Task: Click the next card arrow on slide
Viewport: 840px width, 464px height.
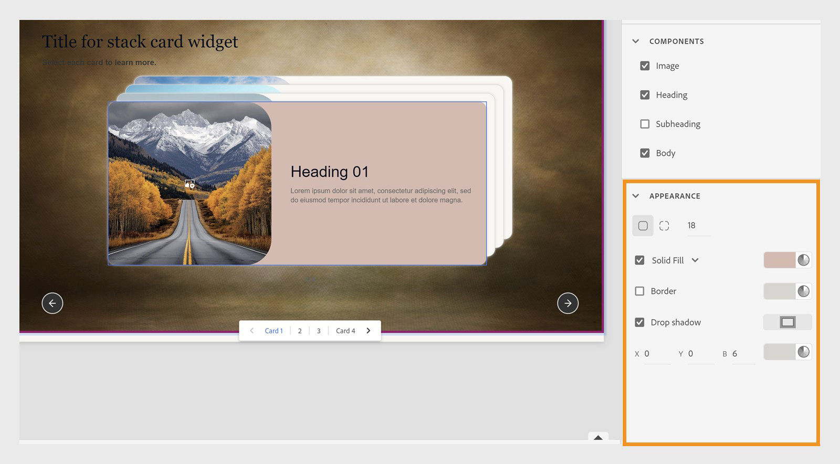Action: (x=568, y=303)
